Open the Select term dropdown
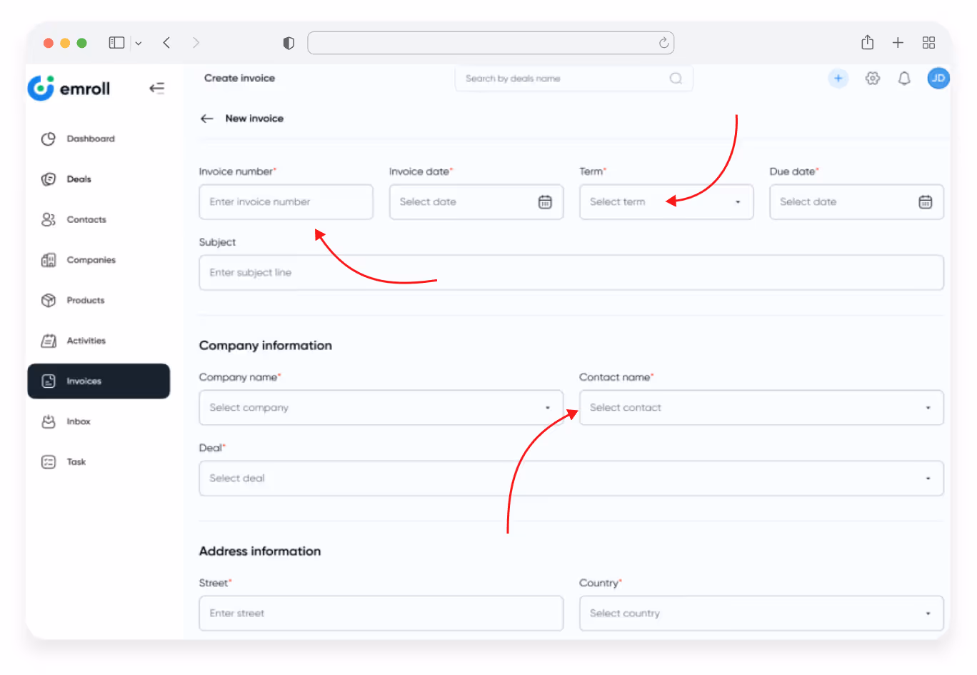This screenshot has height=675, width=977. click(x=666, y=202)
